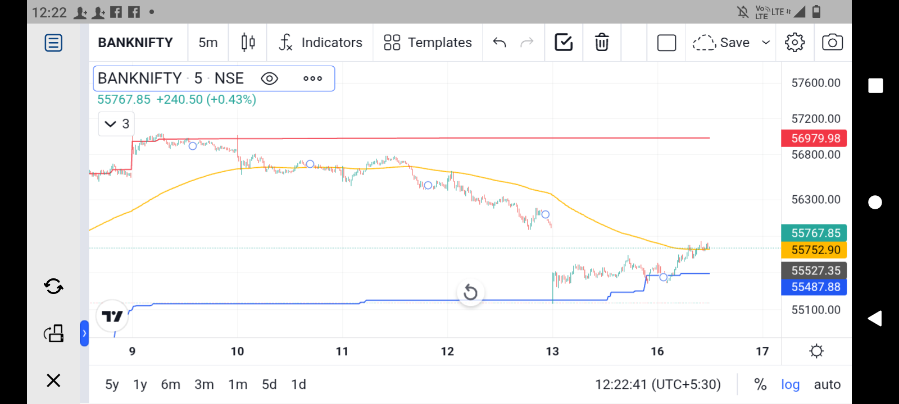Expand the Save options arrow
899x404 pixels.
point(765,43)
